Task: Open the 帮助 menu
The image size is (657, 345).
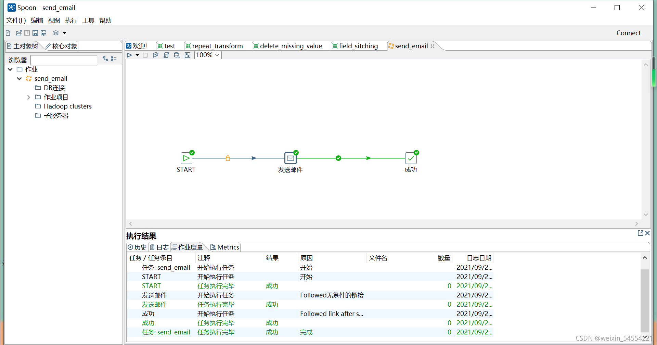Action: coord(105,21)
